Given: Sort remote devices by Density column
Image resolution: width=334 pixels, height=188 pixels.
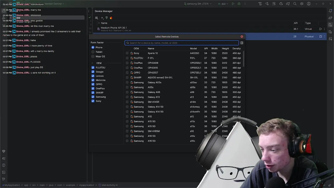Looking at the screenshot, I should tap(236, 49).
